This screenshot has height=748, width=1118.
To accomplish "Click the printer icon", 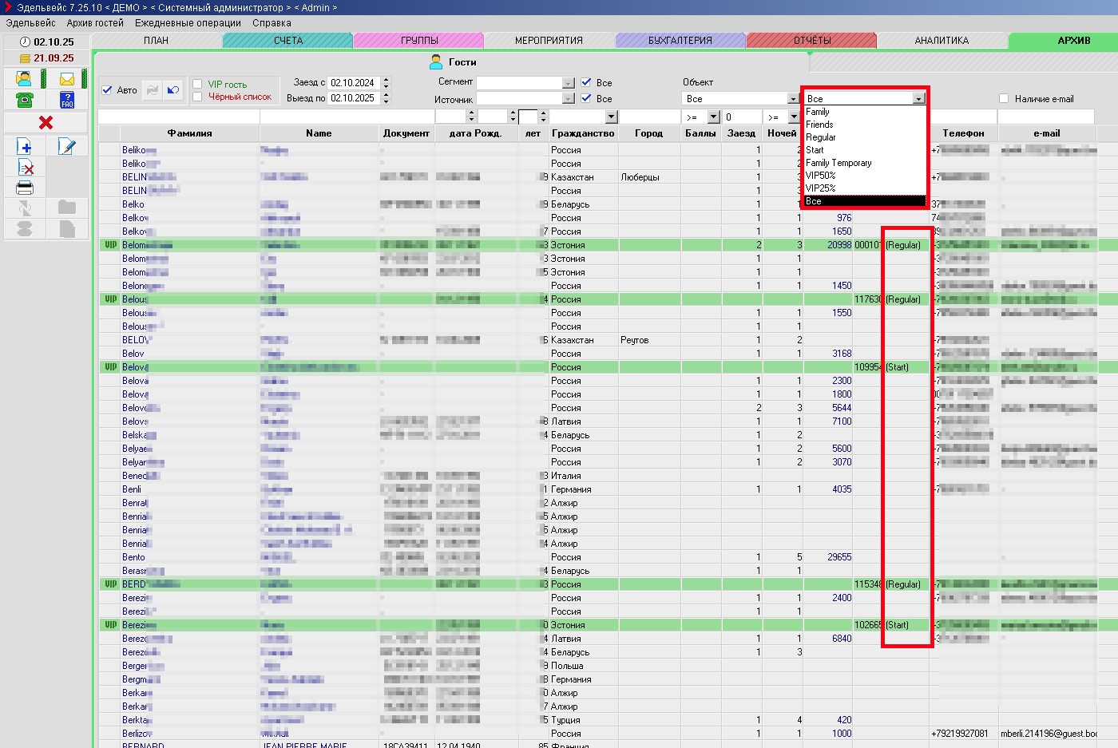I will coord(25,188).
